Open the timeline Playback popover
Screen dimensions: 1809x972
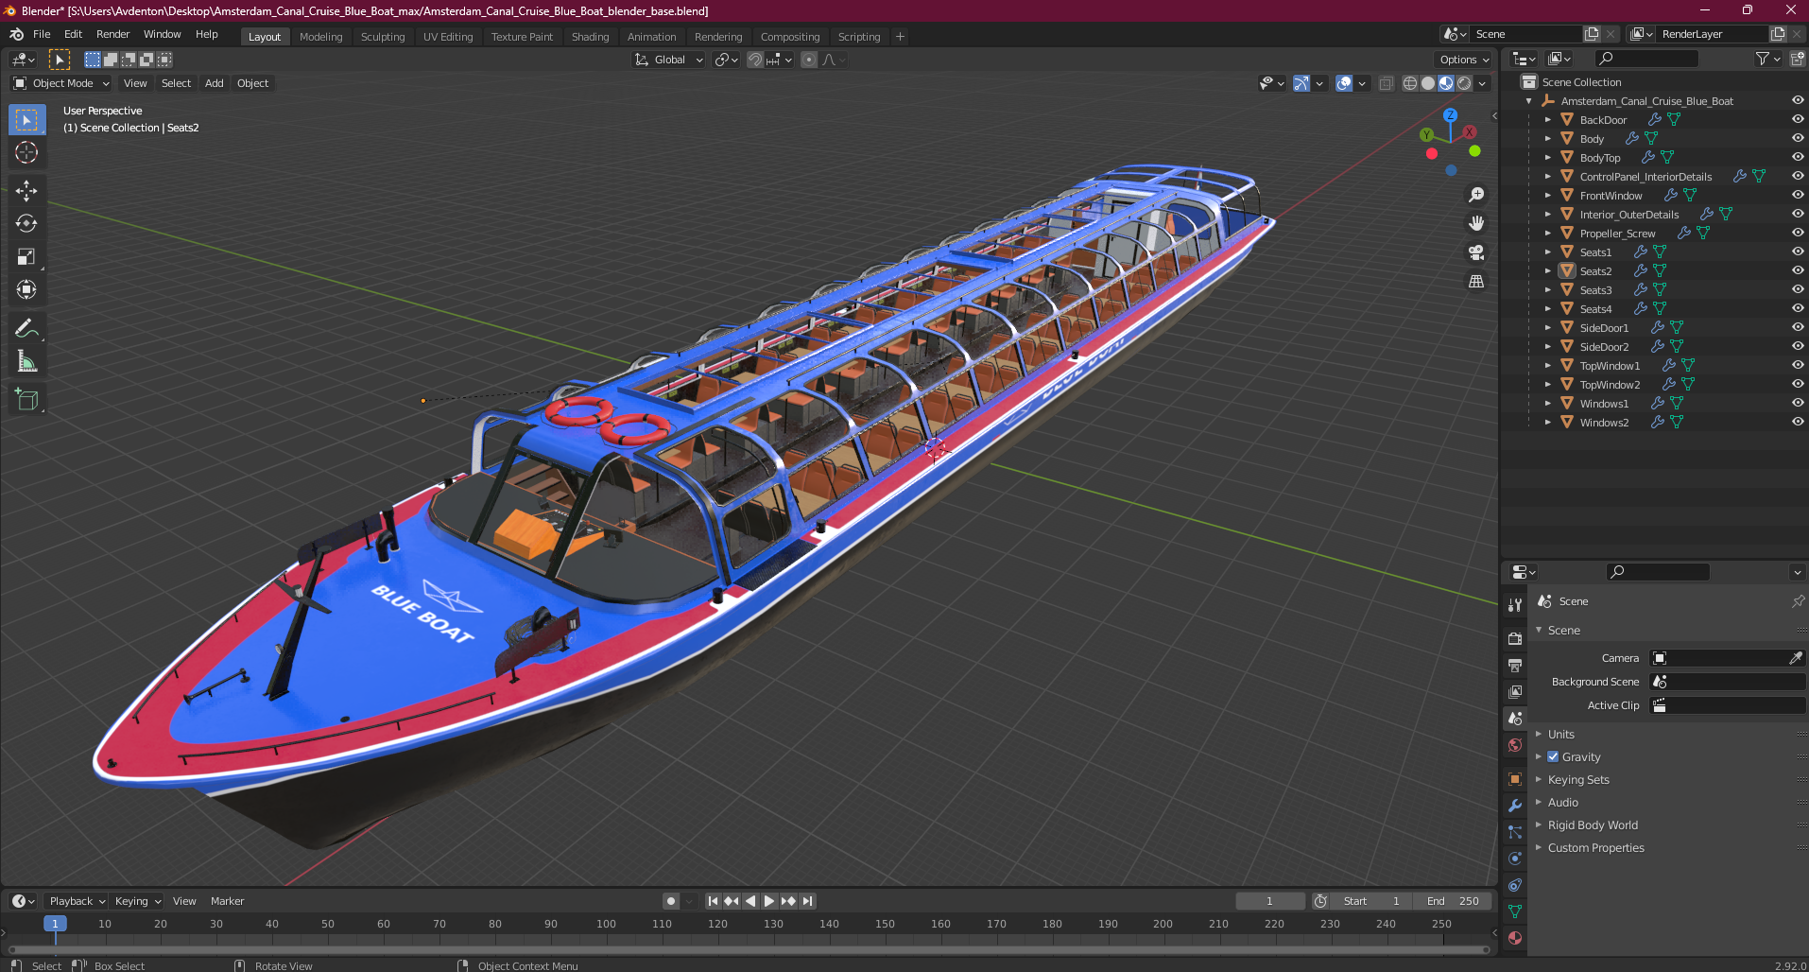click(x=78, y=901)
